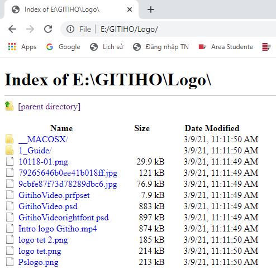
Task: Click the red list bookmark icon at far right
Action: pos(266,47)
